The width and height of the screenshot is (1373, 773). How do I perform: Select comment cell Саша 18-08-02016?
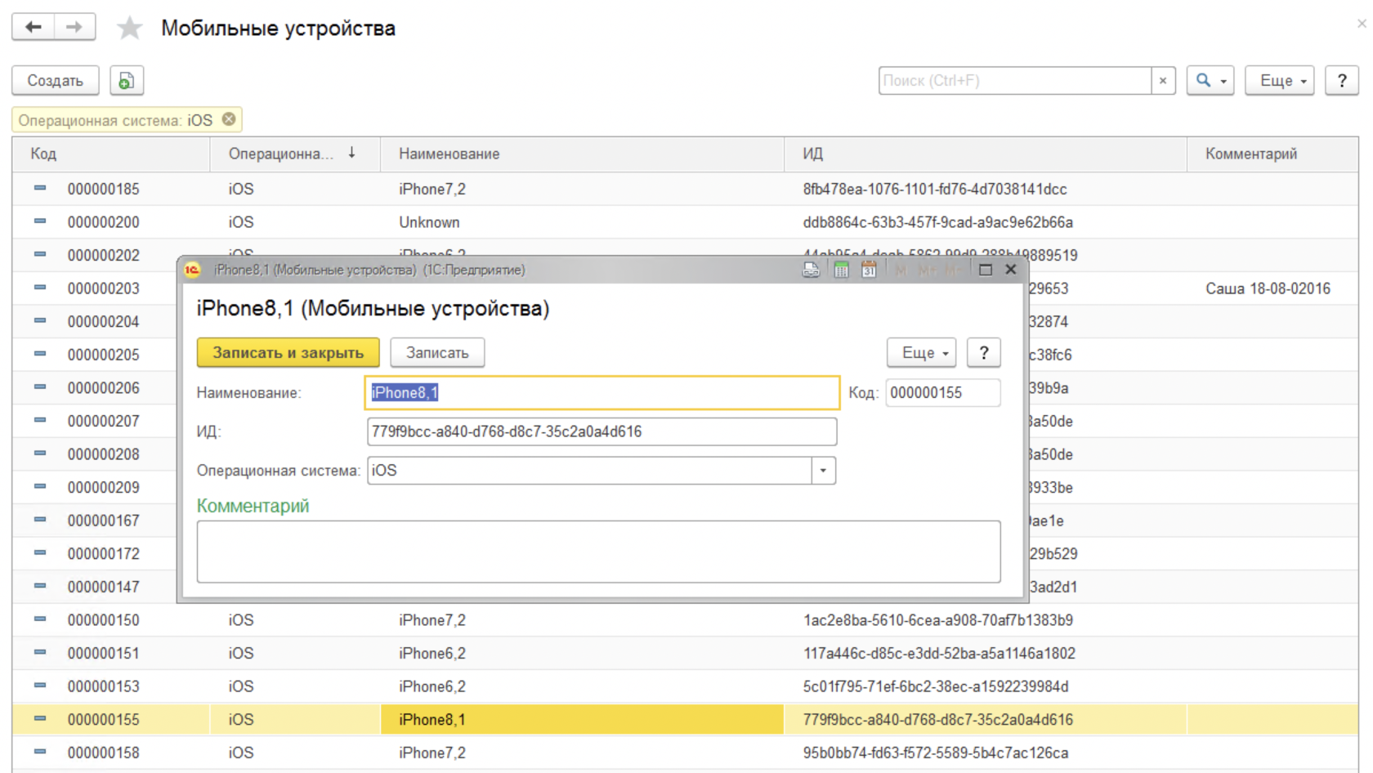1272,288
